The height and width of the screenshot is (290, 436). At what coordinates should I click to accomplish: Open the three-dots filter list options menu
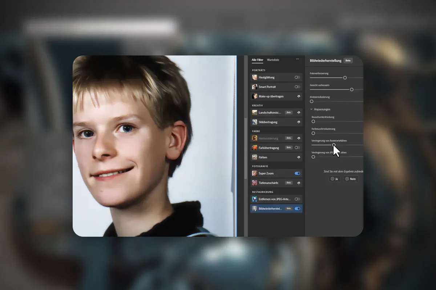tap(298, 59)
